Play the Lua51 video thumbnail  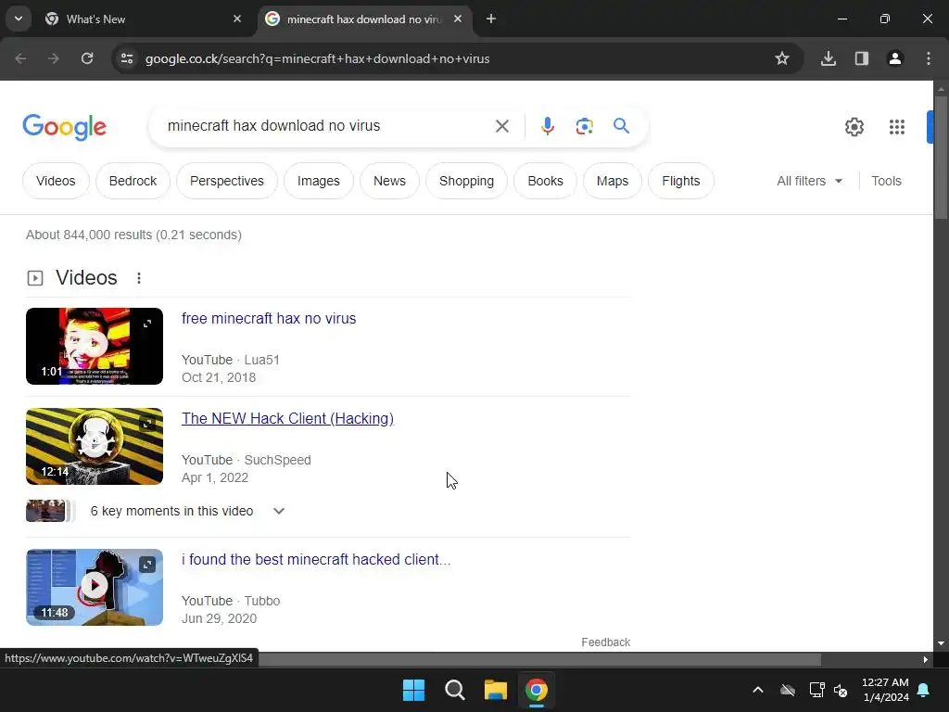click(95, 347)
